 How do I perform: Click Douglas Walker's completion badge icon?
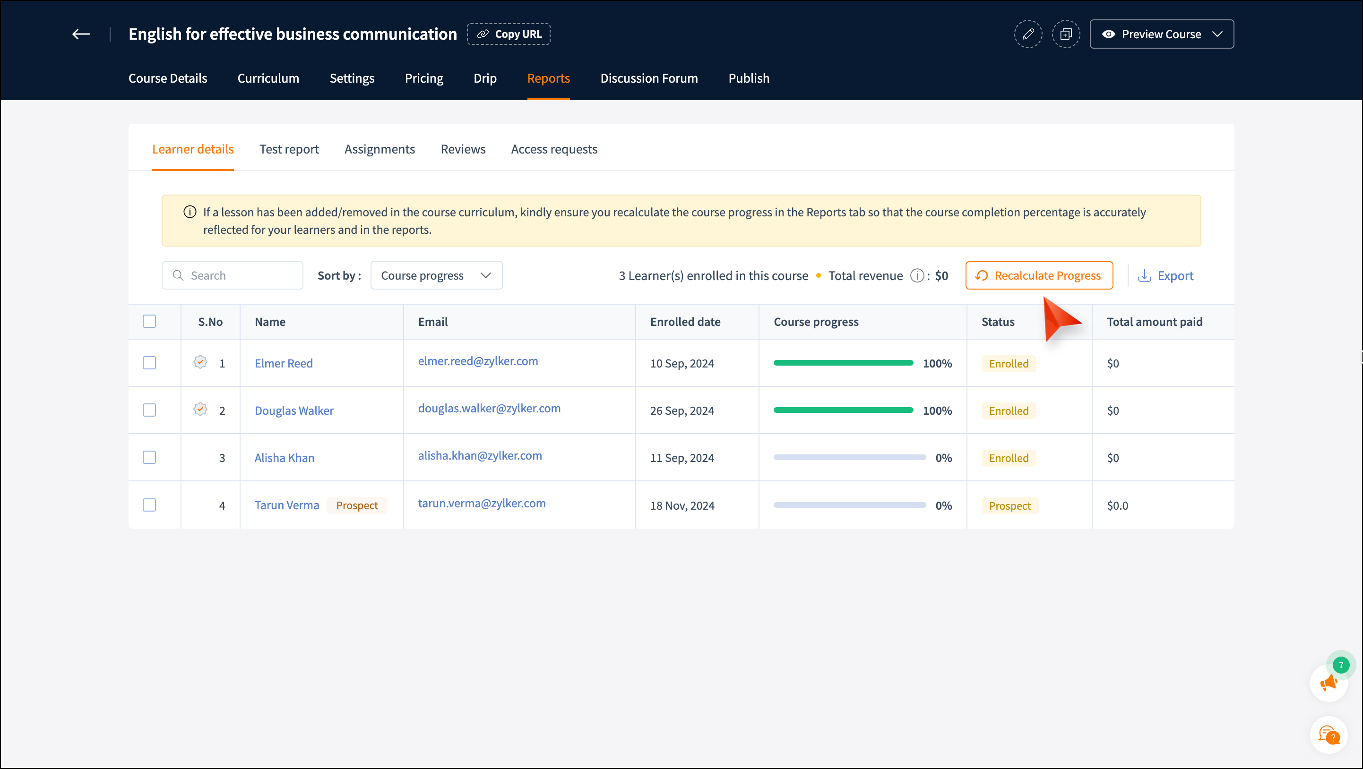[x=200, y=410]
